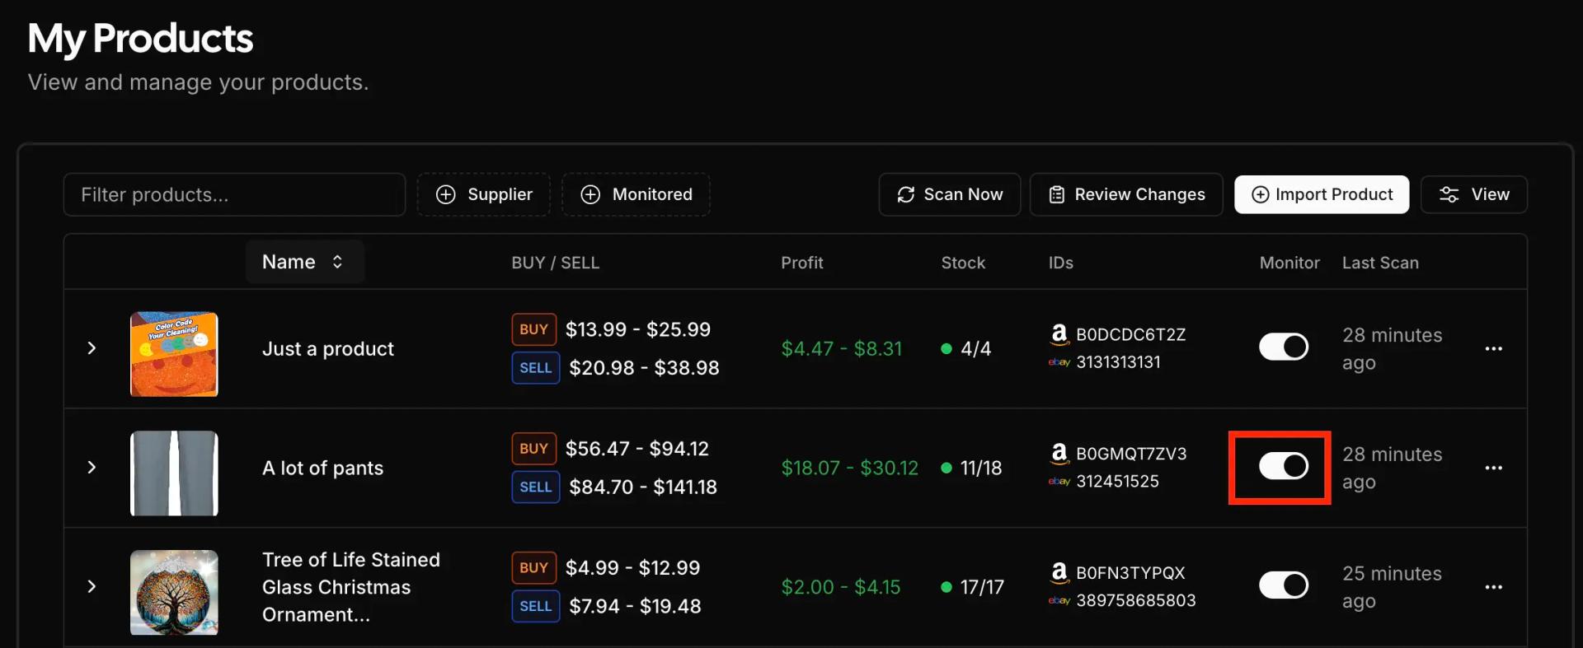
Task: Toggle monitor switch for A lot of pants
Action: coord(1283,466)
